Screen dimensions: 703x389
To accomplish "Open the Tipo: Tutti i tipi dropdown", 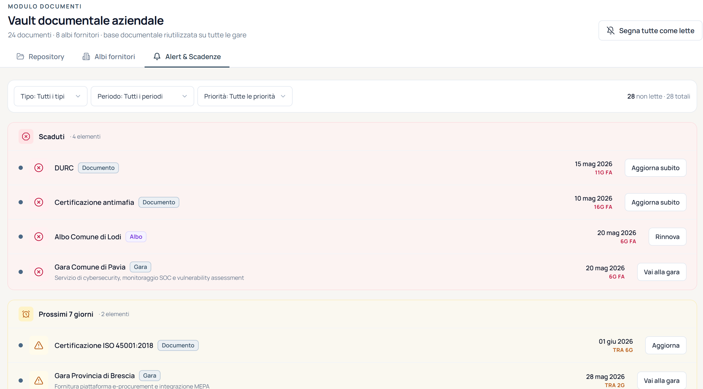I will [50, 96].
